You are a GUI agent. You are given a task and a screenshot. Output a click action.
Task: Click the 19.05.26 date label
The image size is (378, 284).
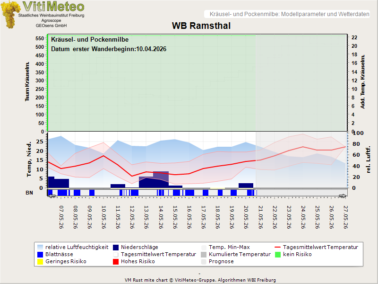[x=232, y=217]
